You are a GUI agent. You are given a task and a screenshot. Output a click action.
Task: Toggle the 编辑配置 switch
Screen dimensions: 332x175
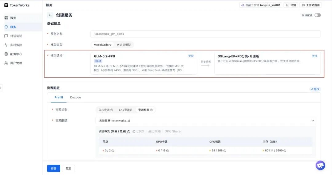[x=318, y=15]
